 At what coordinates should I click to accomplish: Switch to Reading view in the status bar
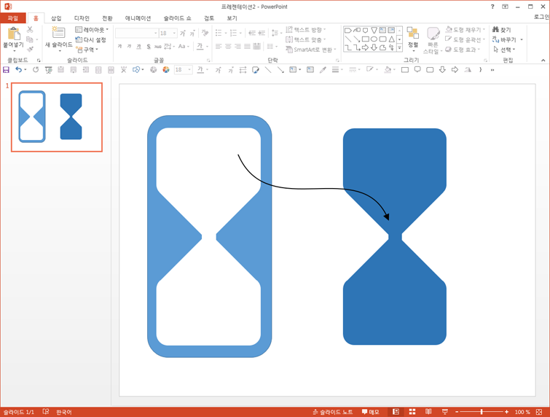click(428, 412)
